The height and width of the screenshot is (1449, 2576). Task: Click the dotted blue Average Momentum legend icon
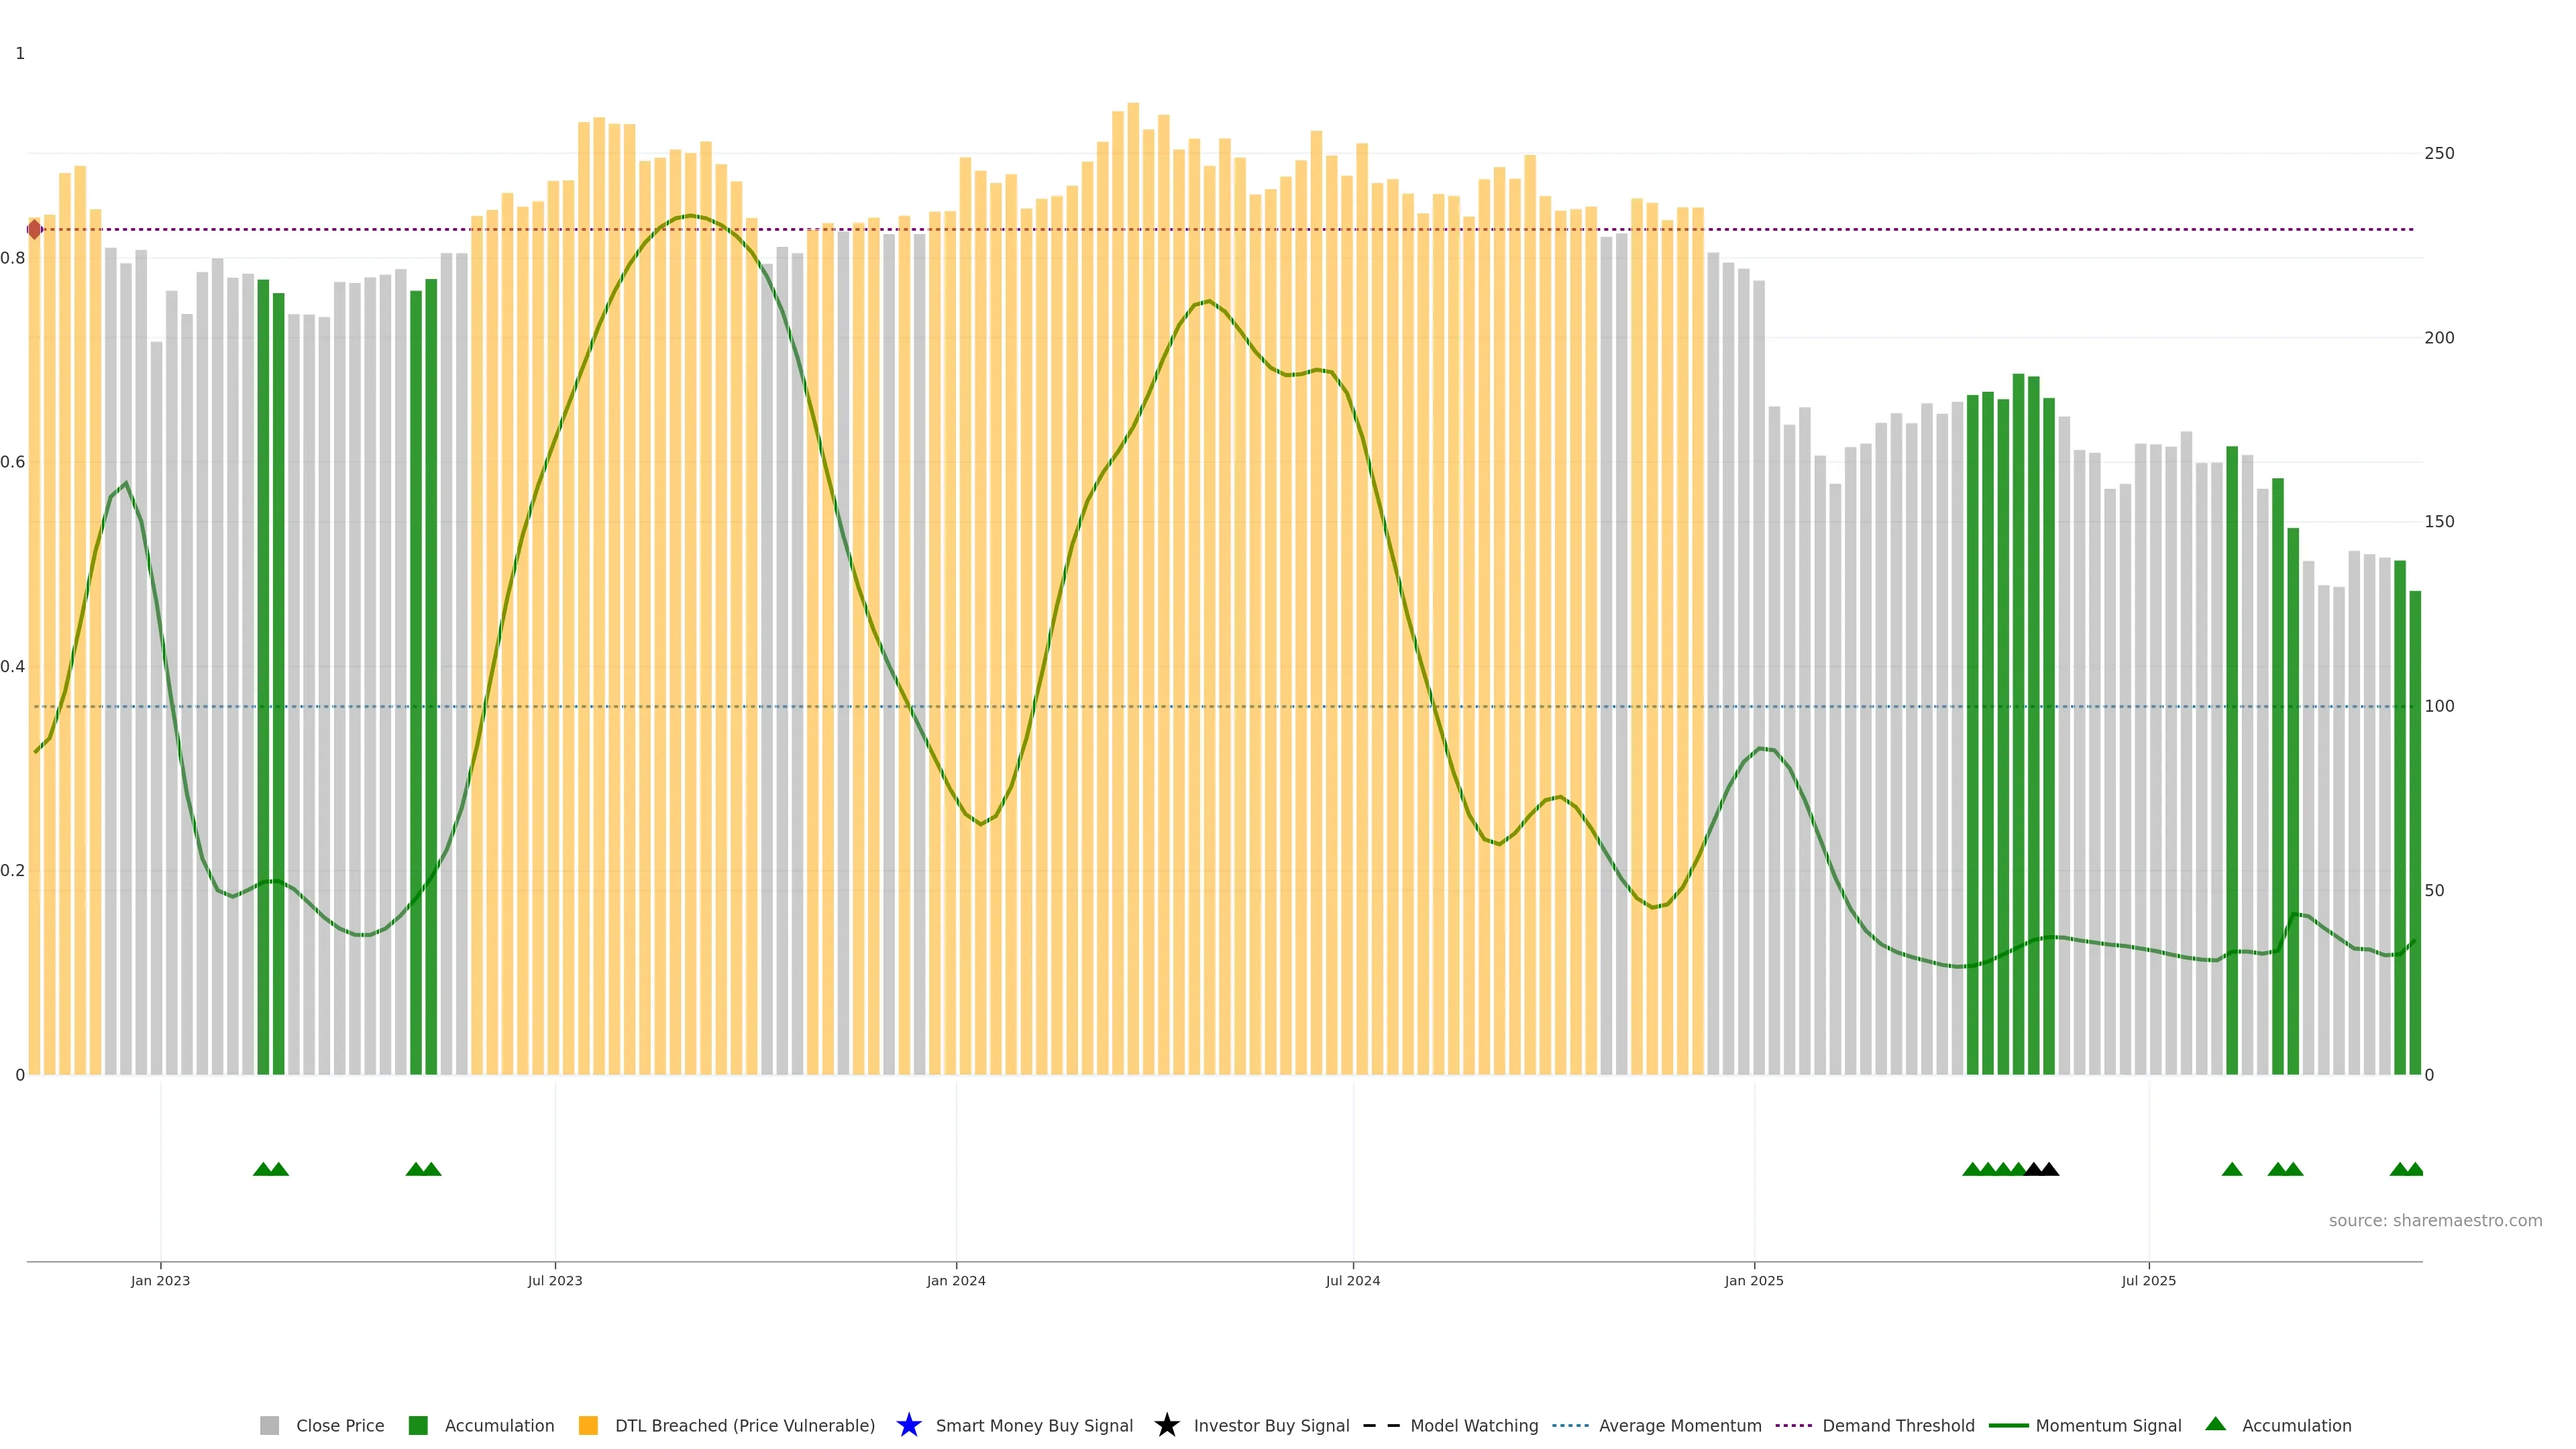tap(1570, 1425)
